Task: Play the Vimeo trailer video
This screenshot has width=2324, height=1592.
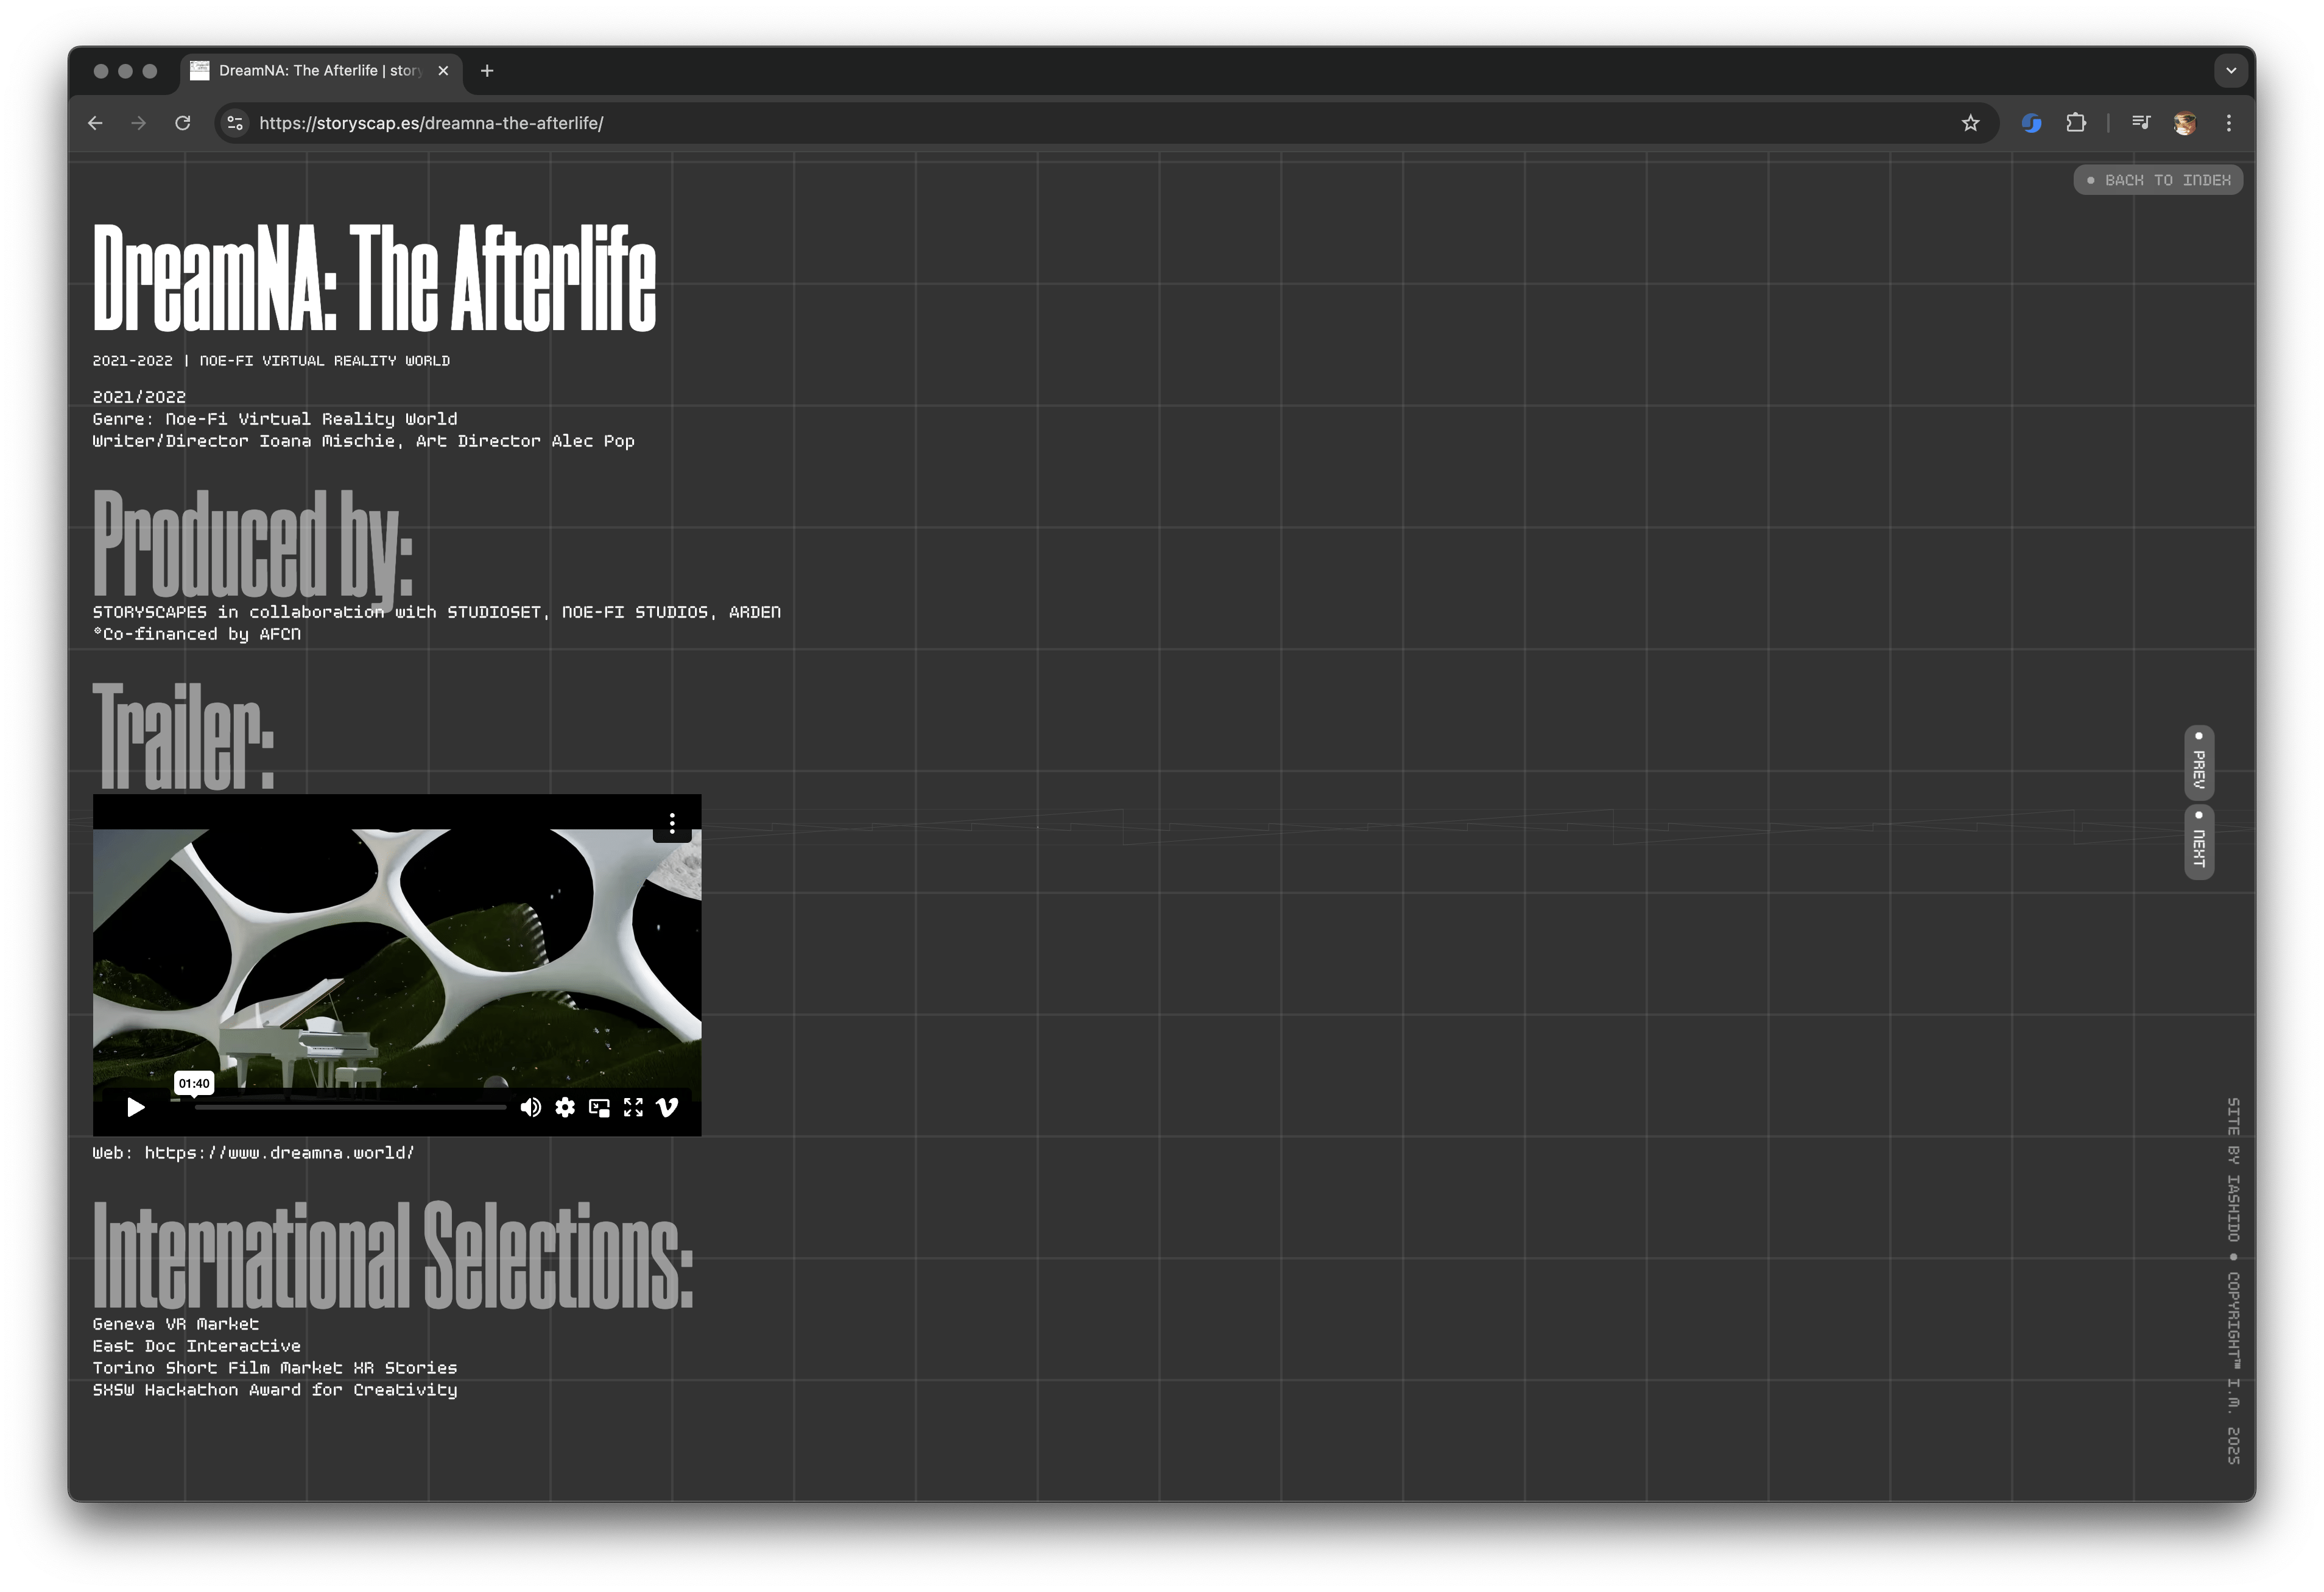Action: [x=136, y=1107]
